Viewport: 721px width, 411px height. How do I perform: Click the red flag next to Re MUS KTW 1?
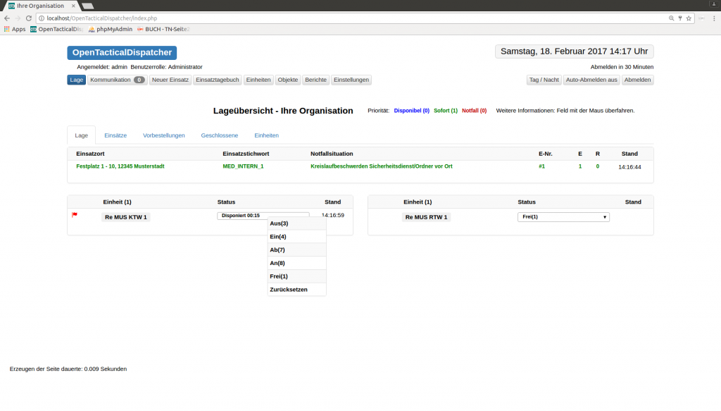[x=75, y=215]
